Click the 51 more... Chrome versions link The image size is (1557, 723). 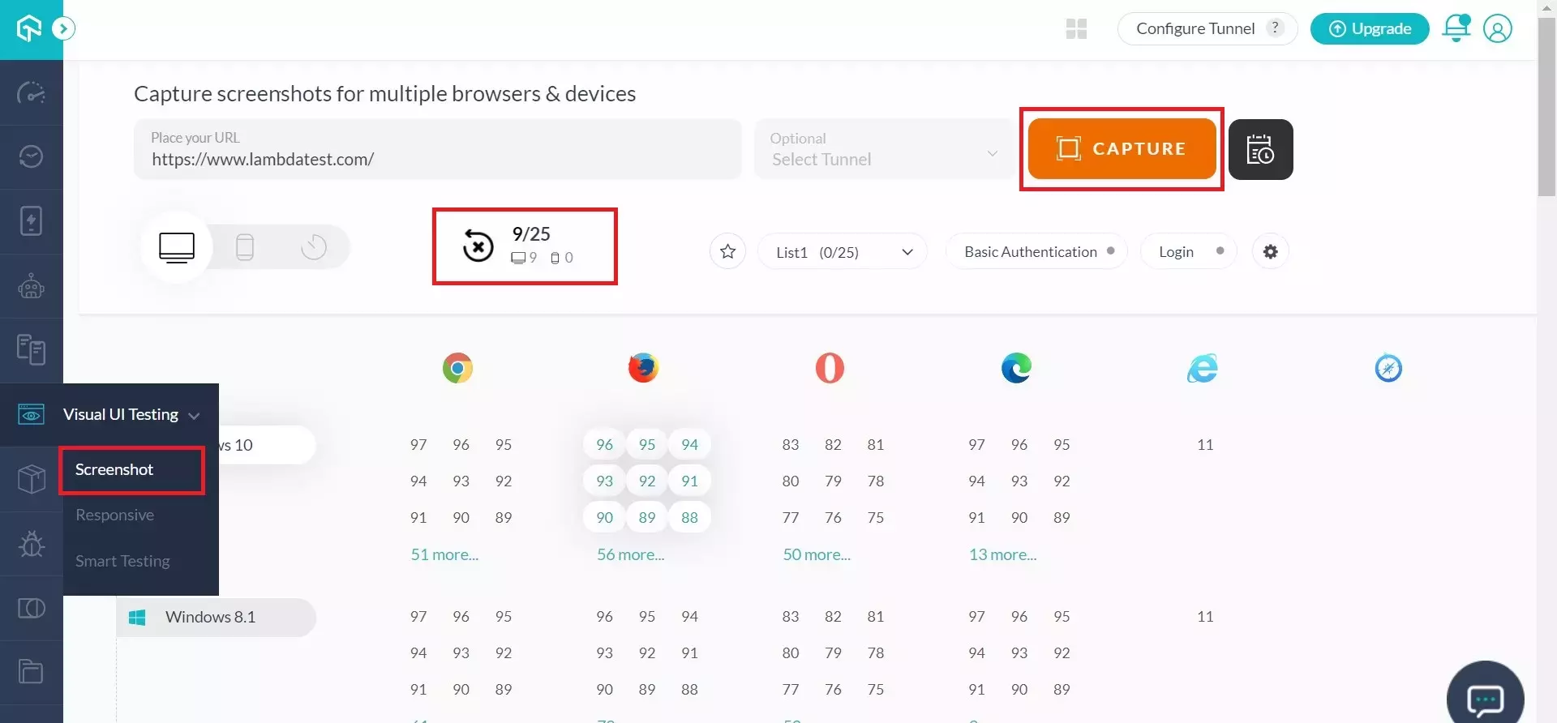tap(444, 554)
